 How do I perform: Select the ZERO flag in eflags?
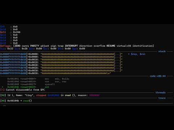coord(17,46)
